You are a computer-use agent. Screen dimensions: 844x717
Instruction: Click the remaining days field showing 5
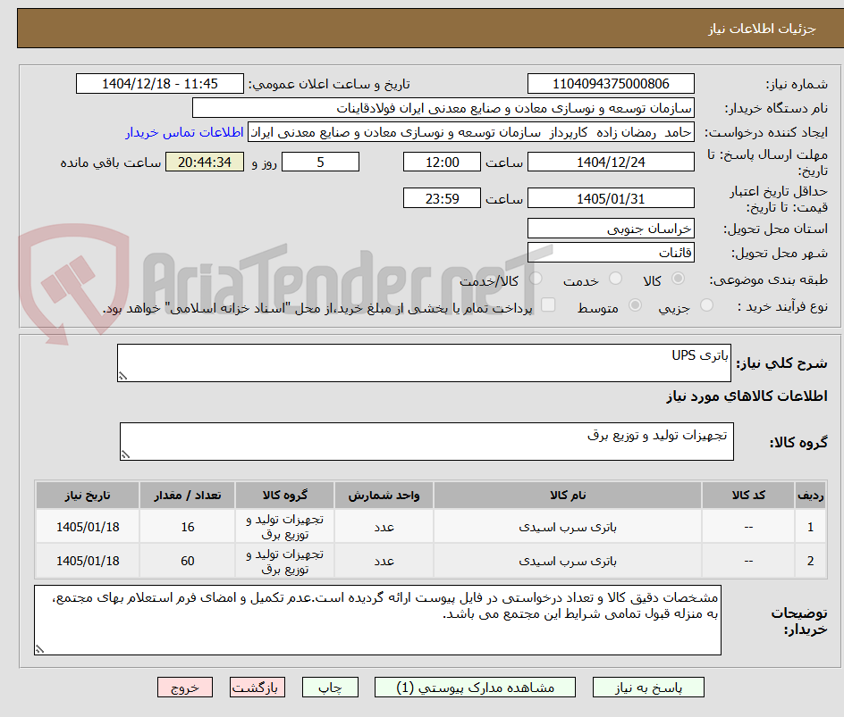tap(320, 162)
